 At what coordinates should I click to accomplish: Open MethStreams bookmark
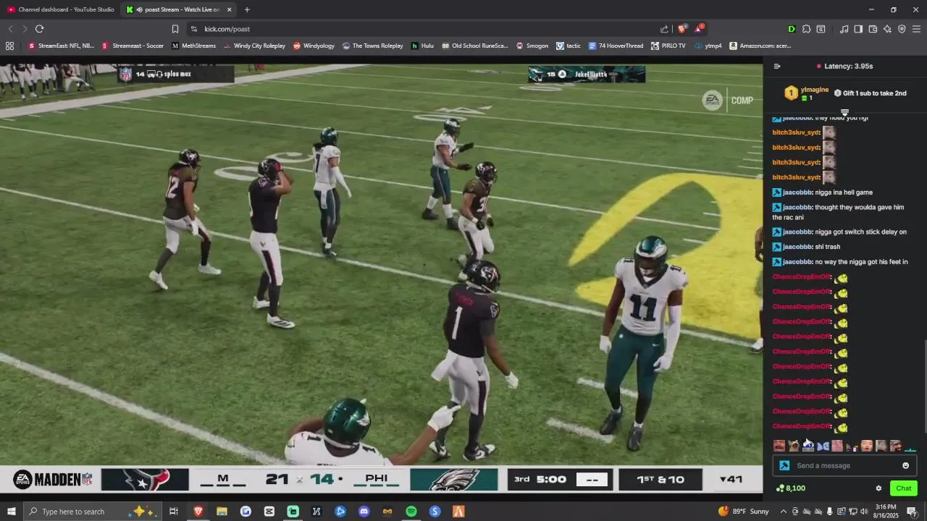193,46
